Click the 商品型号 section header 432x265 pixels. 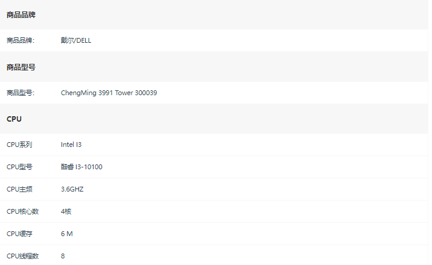21,67
